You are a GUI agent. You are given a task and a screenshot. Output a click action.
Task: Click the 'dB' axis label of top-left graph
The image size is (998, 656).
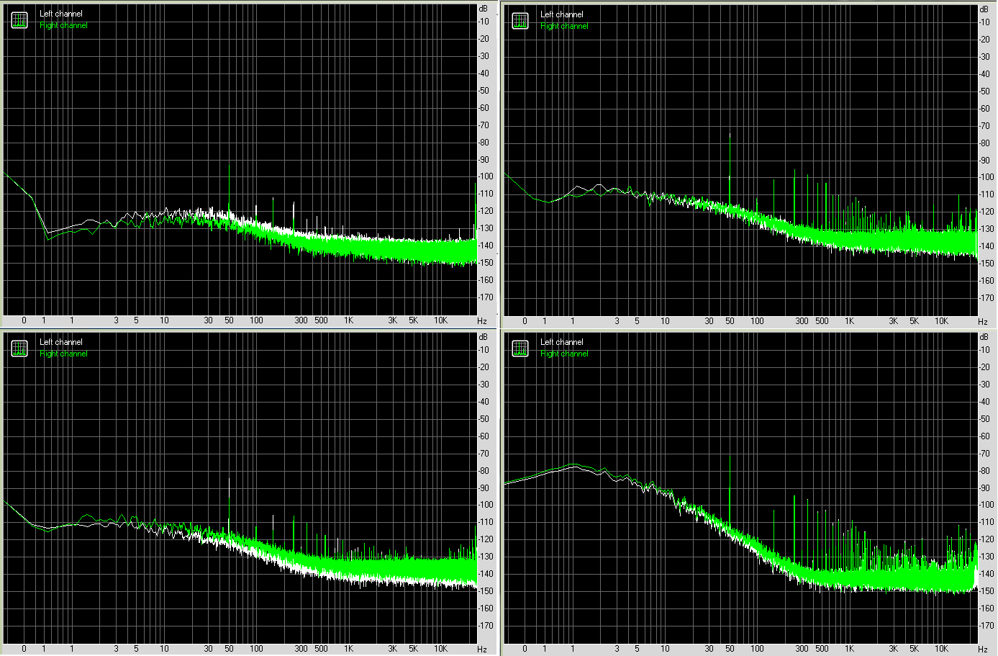[484, 9]
